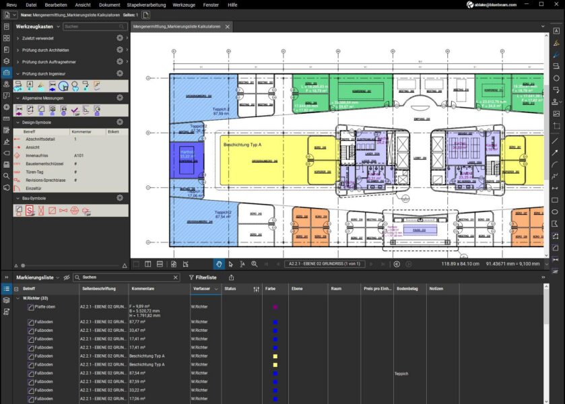Click the export icon next to Filterliste
The height and width of the screenshot is (404, 565).
pos(232,277)
